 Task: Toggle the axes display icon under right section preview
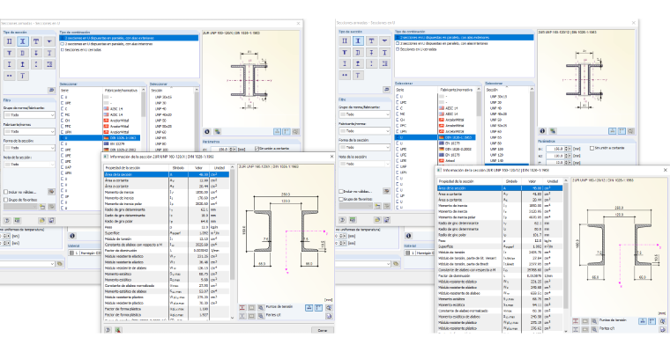[622, 131]
